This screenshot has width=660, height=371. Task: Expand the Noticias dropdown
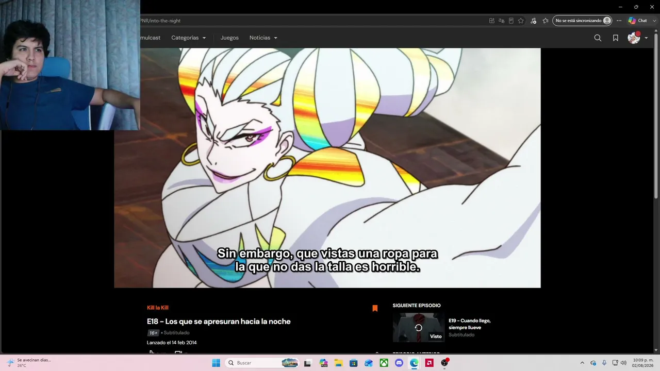(263, 38)
